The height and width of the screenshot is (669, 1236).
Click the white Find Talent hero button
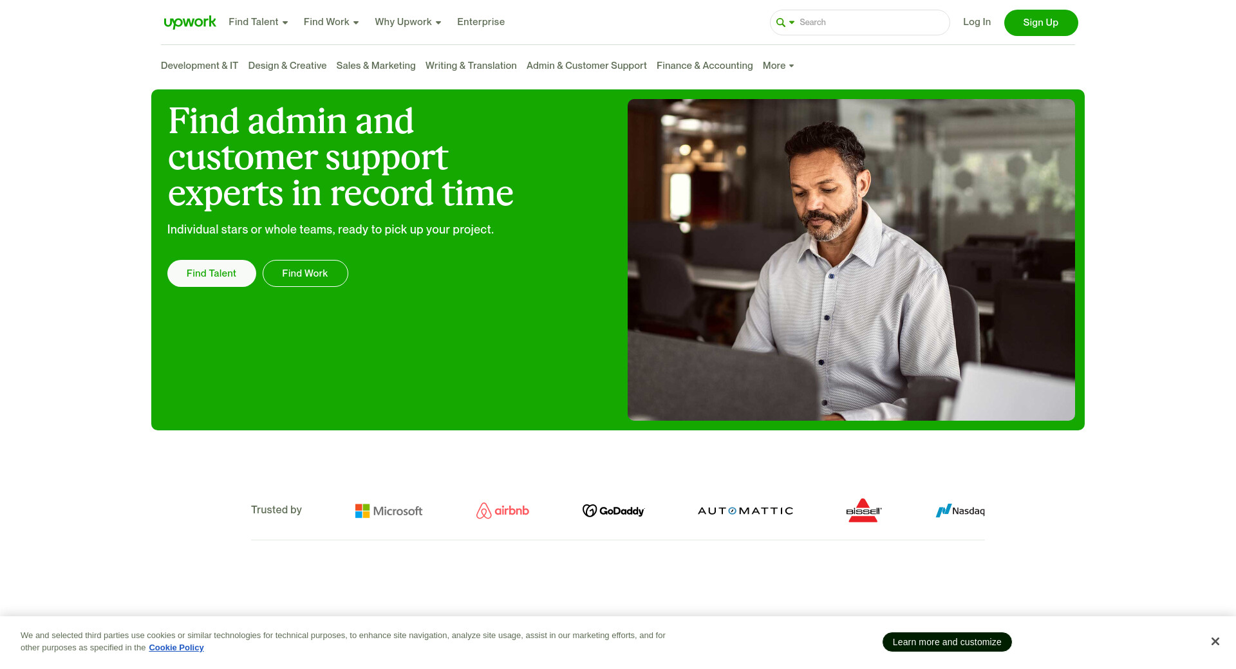click(212, 273)
